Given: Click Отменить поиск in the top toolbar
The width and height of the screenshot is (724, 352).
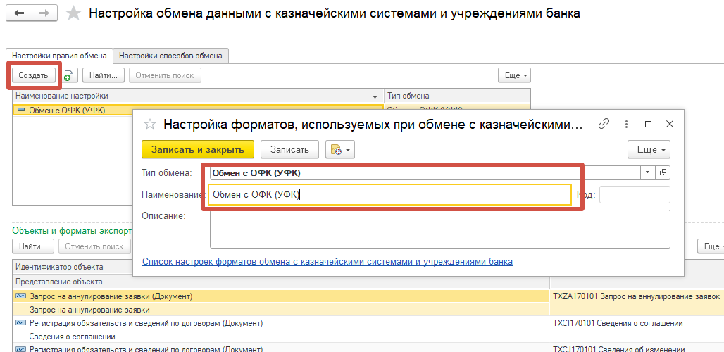Looking at the screenshot, I should point(165,75).
